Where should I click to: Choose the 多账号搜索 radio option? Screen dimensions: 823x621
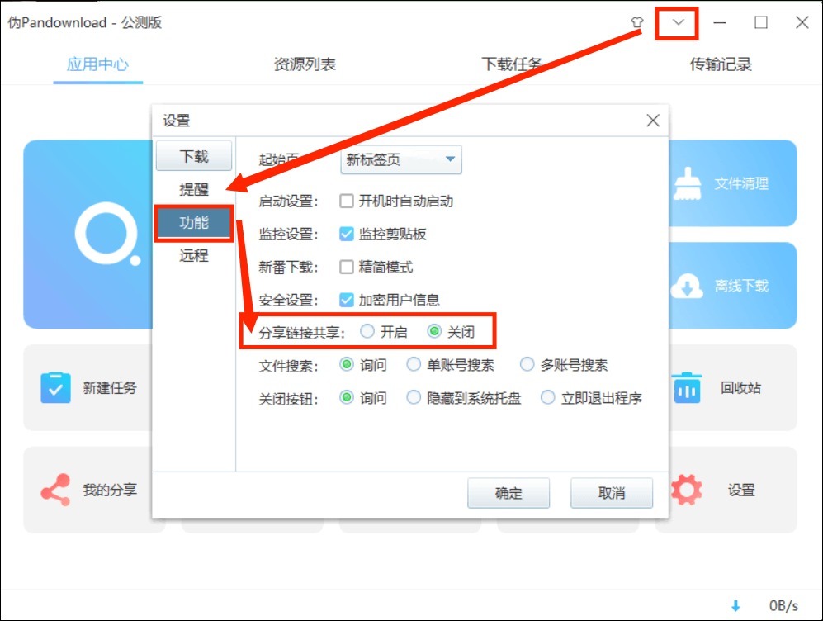pos(527,365)
